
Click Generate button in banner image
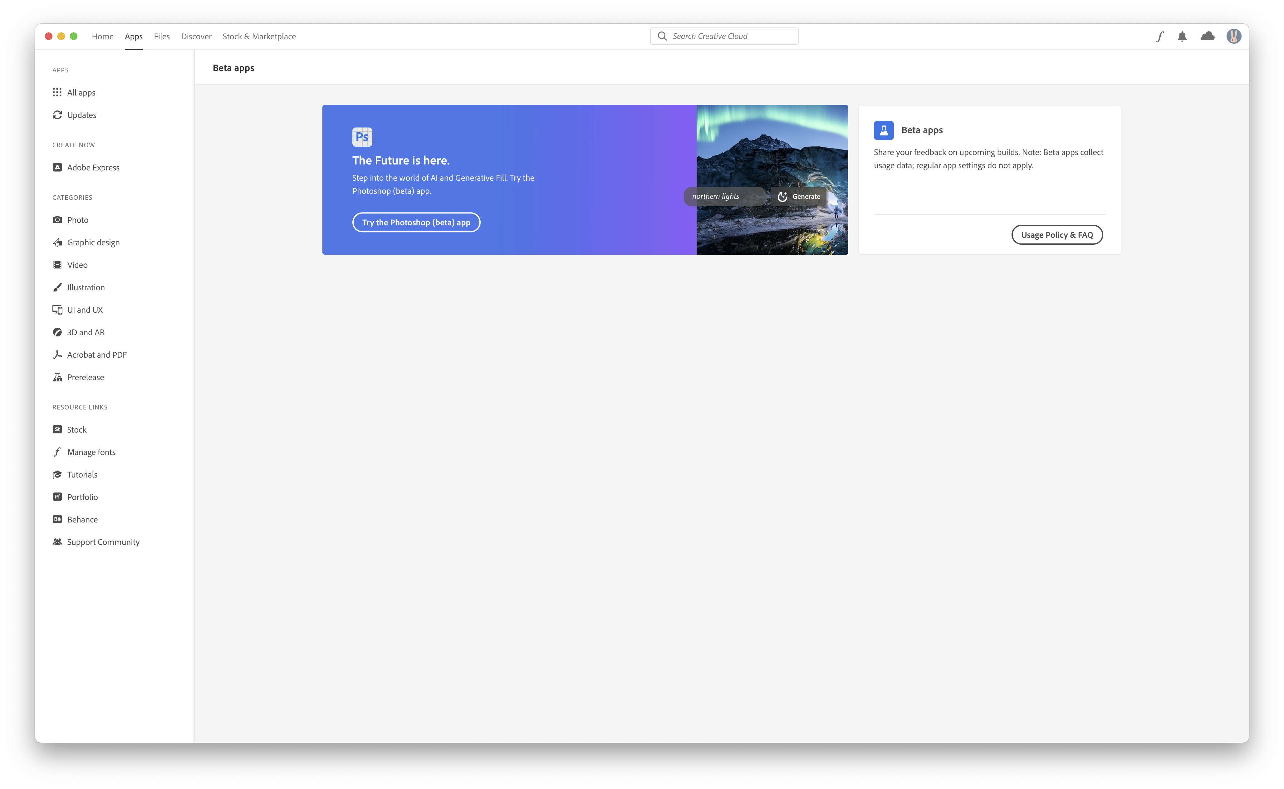pyautogui.click(x=799, y=197)
